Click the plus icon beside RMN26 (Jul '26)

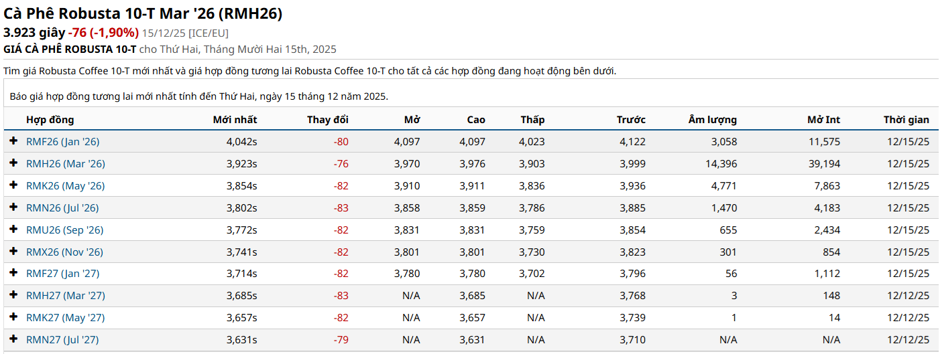pos(13,207)
